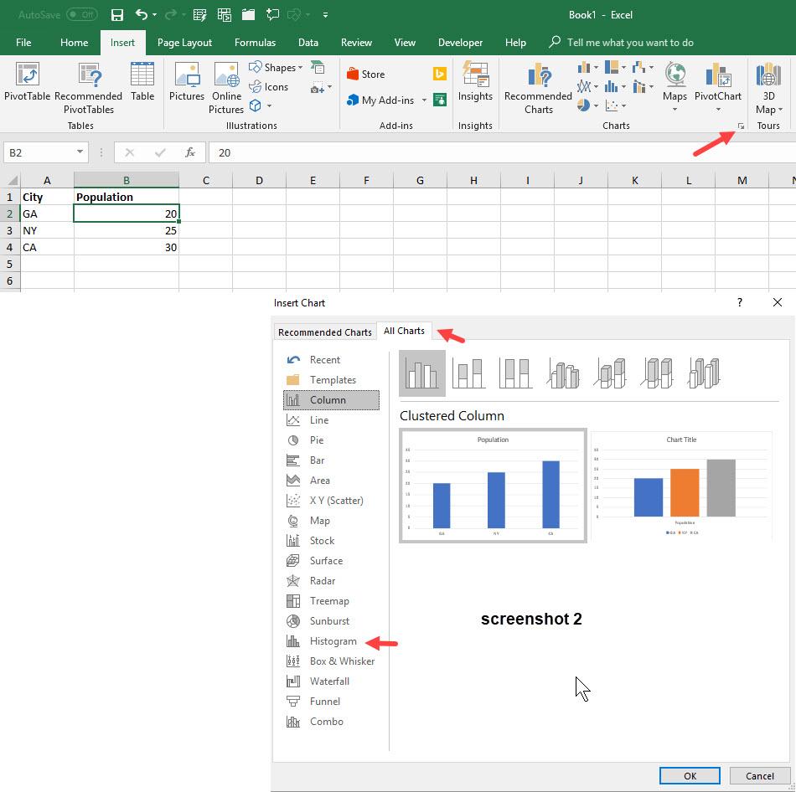Select column B header
Viewport: 796px width, 792px height.
(x=127, y=180)
